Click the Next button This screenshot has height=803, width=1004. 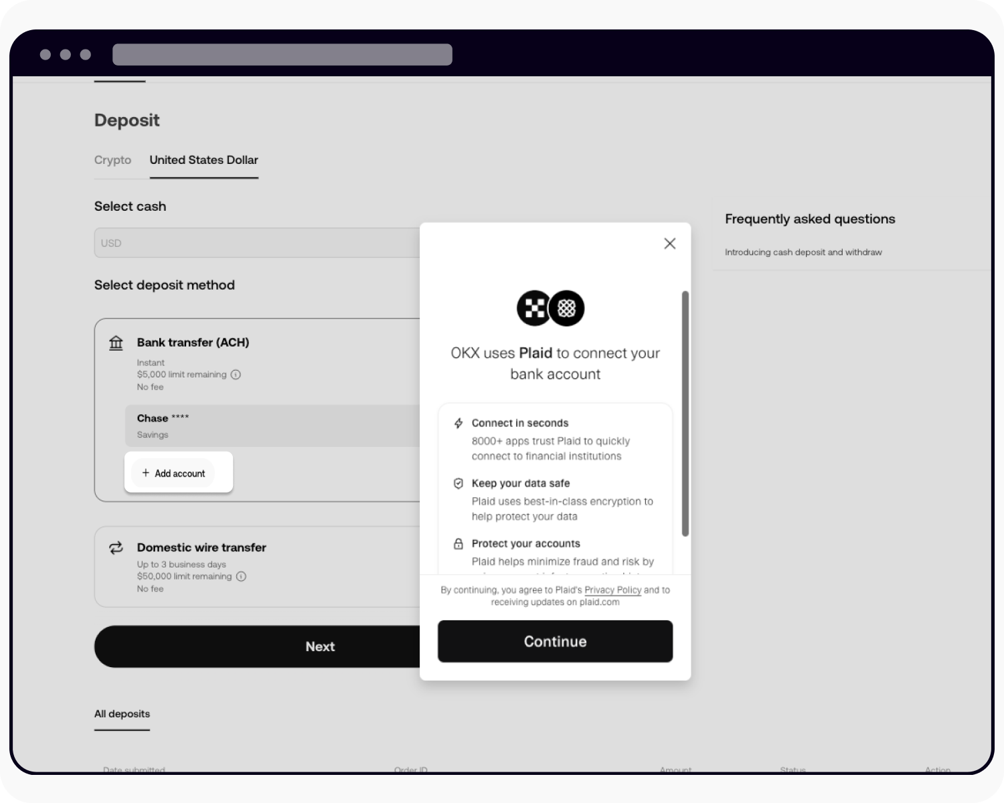(x=257, y=646)
